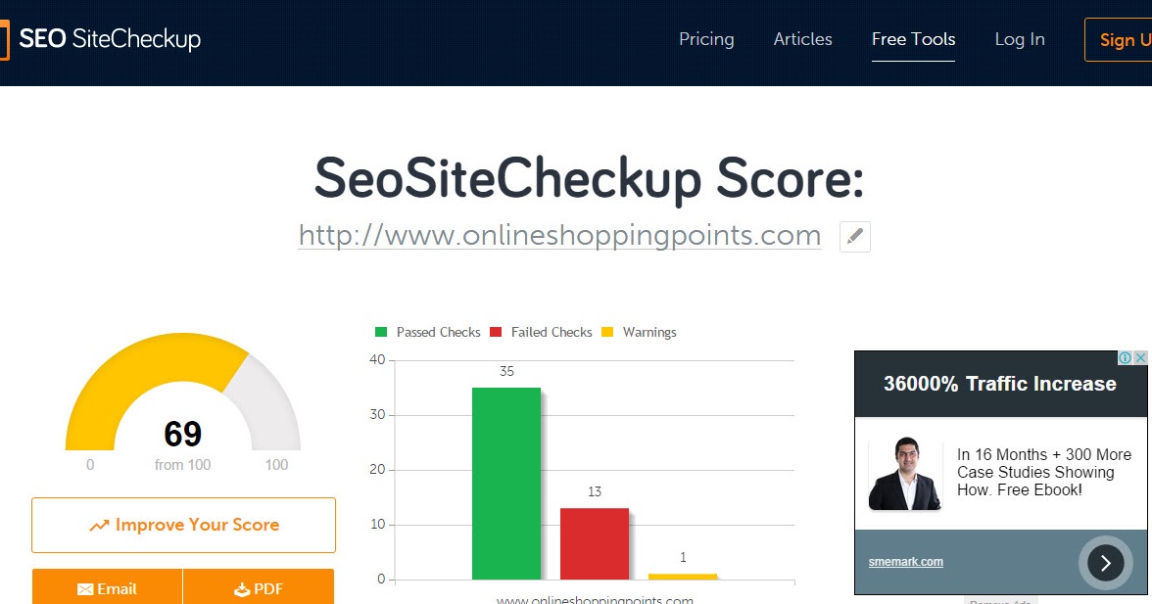Image resolution: width=1152 pixels, height=604 pixels.
Task: Click the Improve Your Score button
Action: pos(183,525)
